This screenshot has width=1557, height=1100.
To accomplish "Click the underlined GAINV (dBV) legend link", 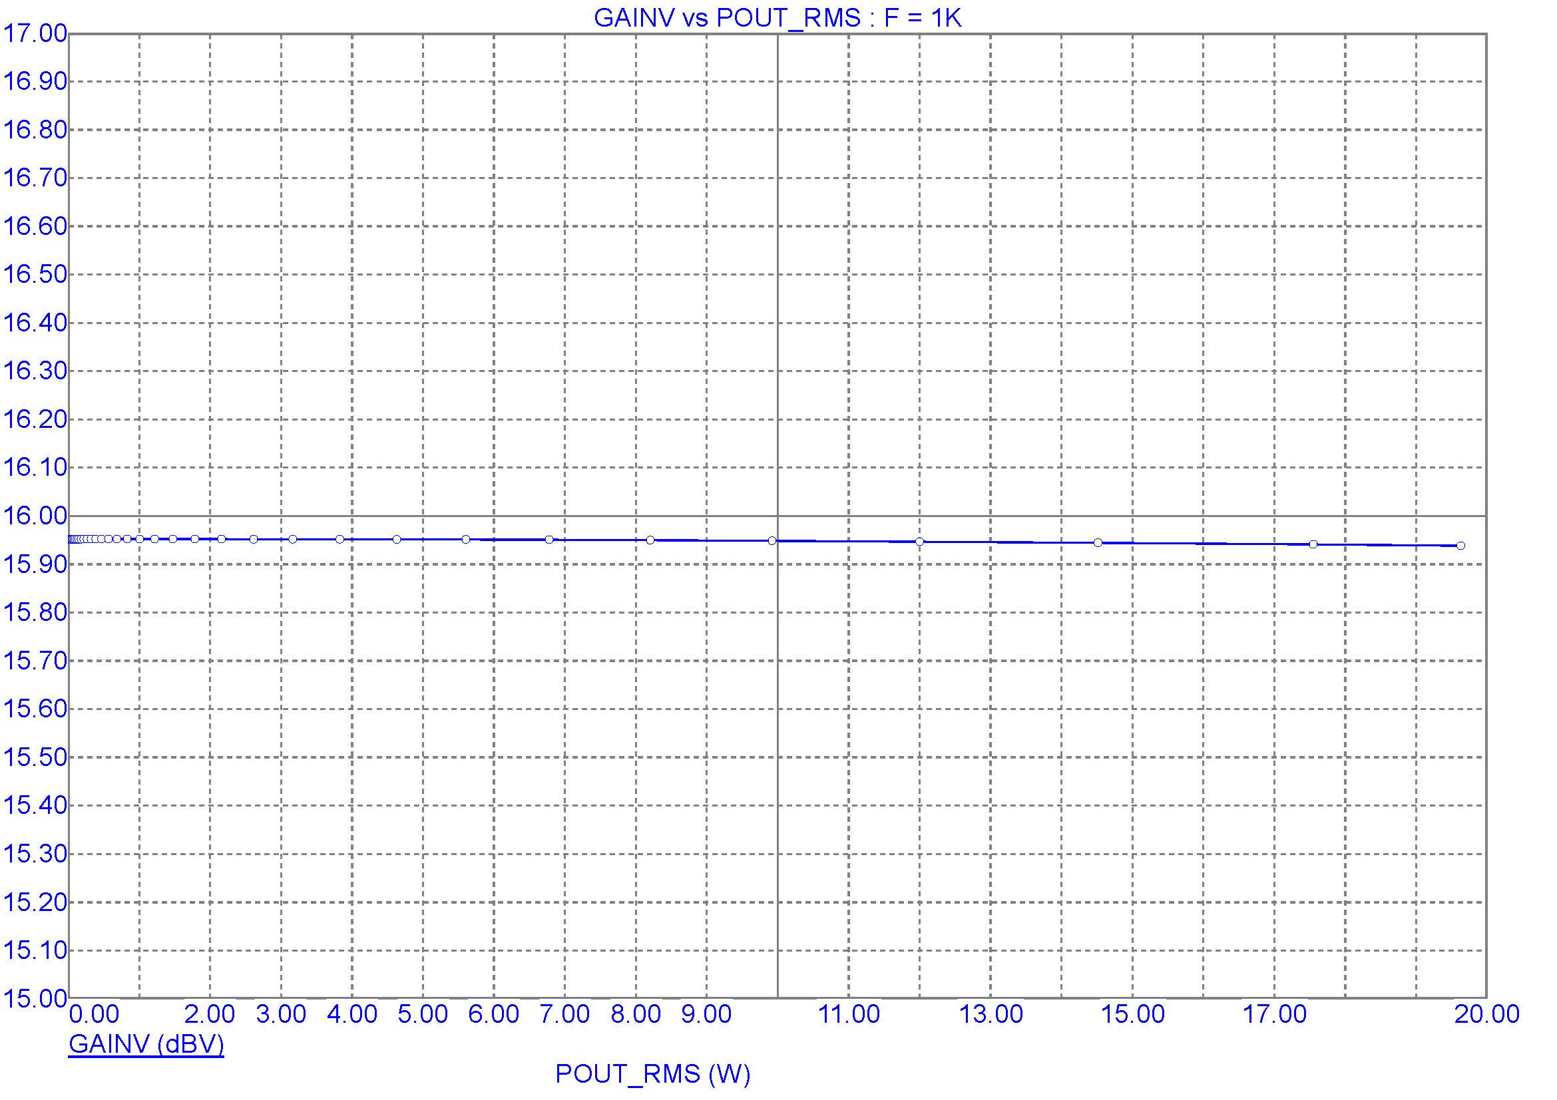I will pos(146,1044).
